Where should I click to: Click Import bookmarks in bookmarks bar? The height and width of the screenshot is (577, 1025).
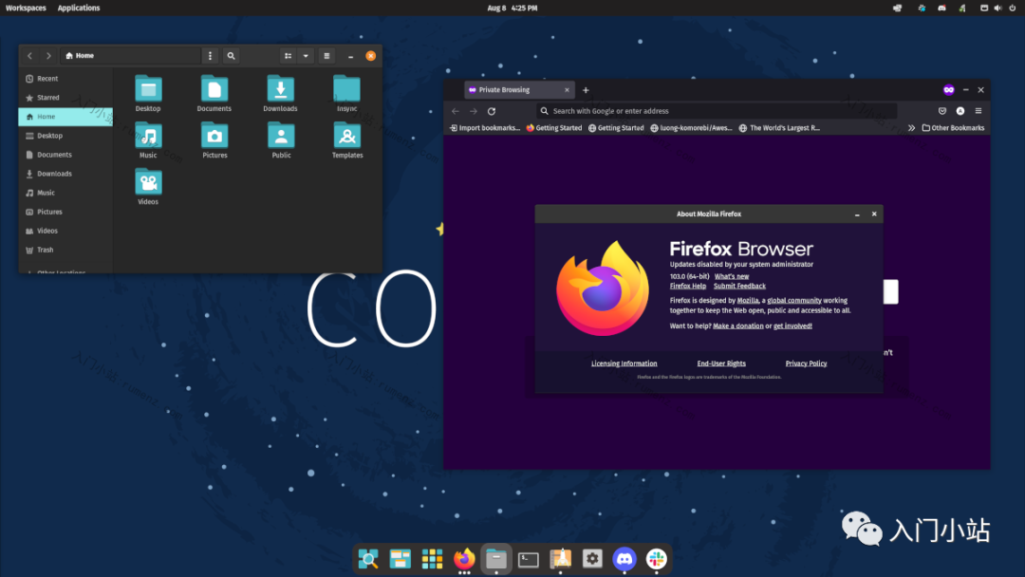pyautogui.click(x=485, y=128)
